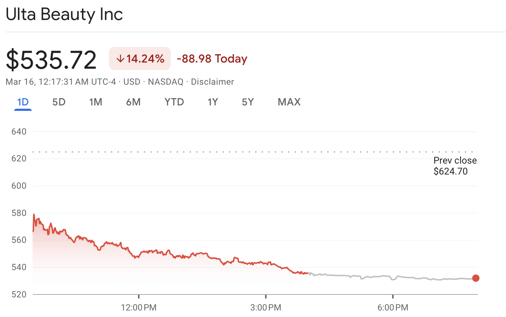Open the 1M chart view
This screenshot has width=506, height=317.
pos(96,102)
